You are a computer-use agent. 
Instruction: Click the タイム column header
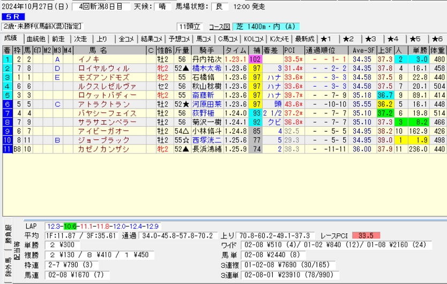tap(235, 50)
